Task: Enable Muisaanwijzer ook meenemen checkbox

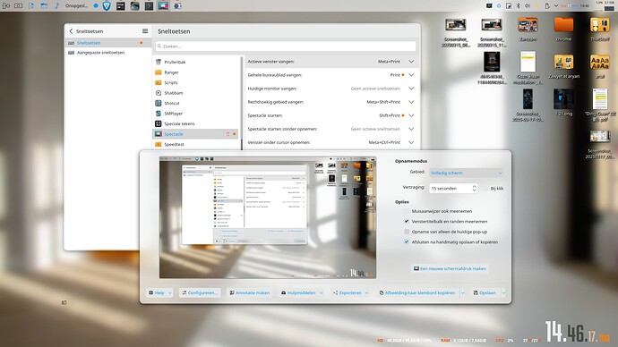Action: click(x=407, y=211)
